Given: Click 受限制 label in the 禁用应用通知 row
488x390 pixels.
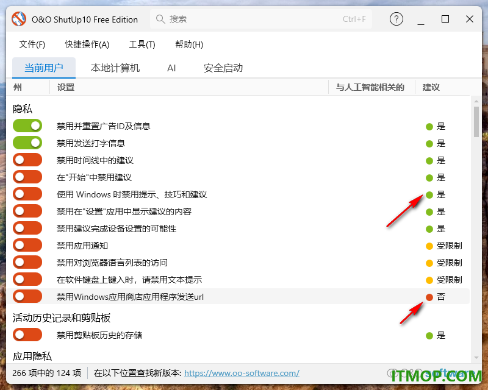Looking at the screenshot, I should pos(449,246).
